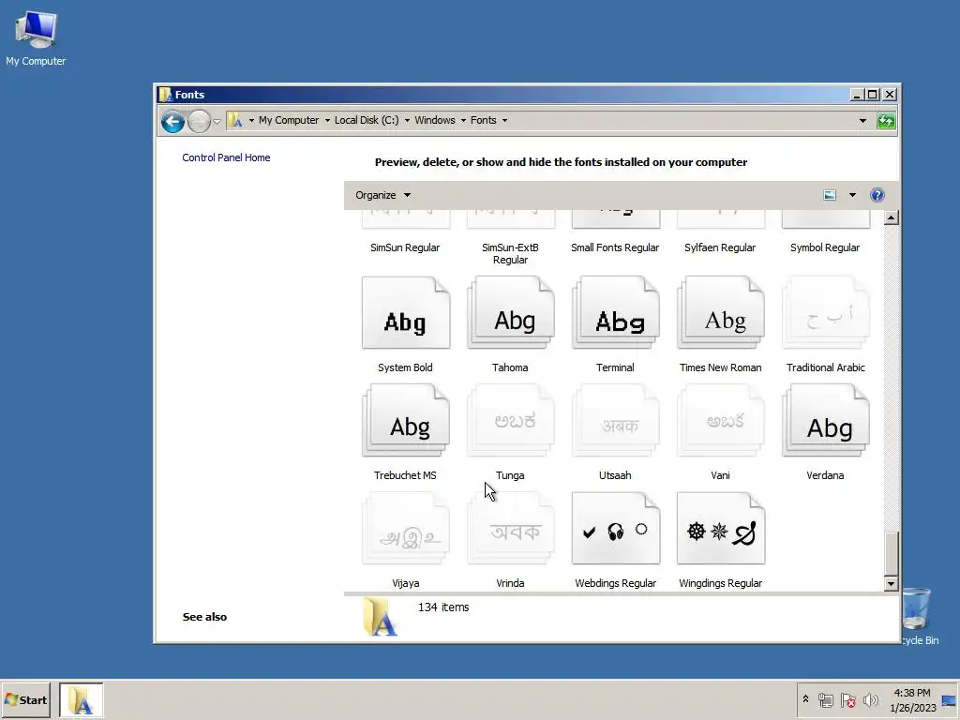Select the Vani font icon
This screenshot has height=720, width=960.
point(721,421)
